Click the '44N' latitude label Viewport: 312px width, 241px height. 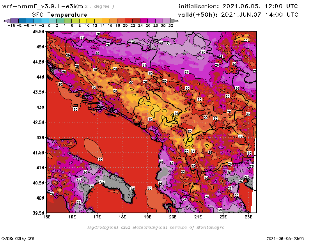[x=41, y=77]
